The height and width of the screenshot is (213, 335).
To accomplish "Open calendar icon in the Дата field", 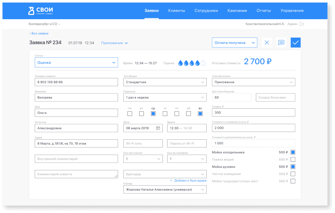I will click(158, 128).
